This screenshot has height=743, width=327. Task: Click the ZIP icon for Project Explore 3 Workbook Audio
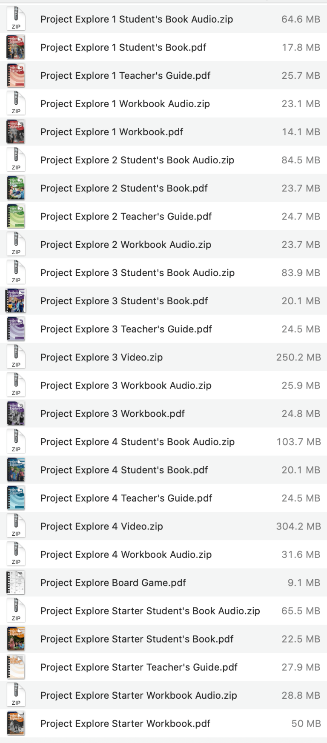[16, 385]
